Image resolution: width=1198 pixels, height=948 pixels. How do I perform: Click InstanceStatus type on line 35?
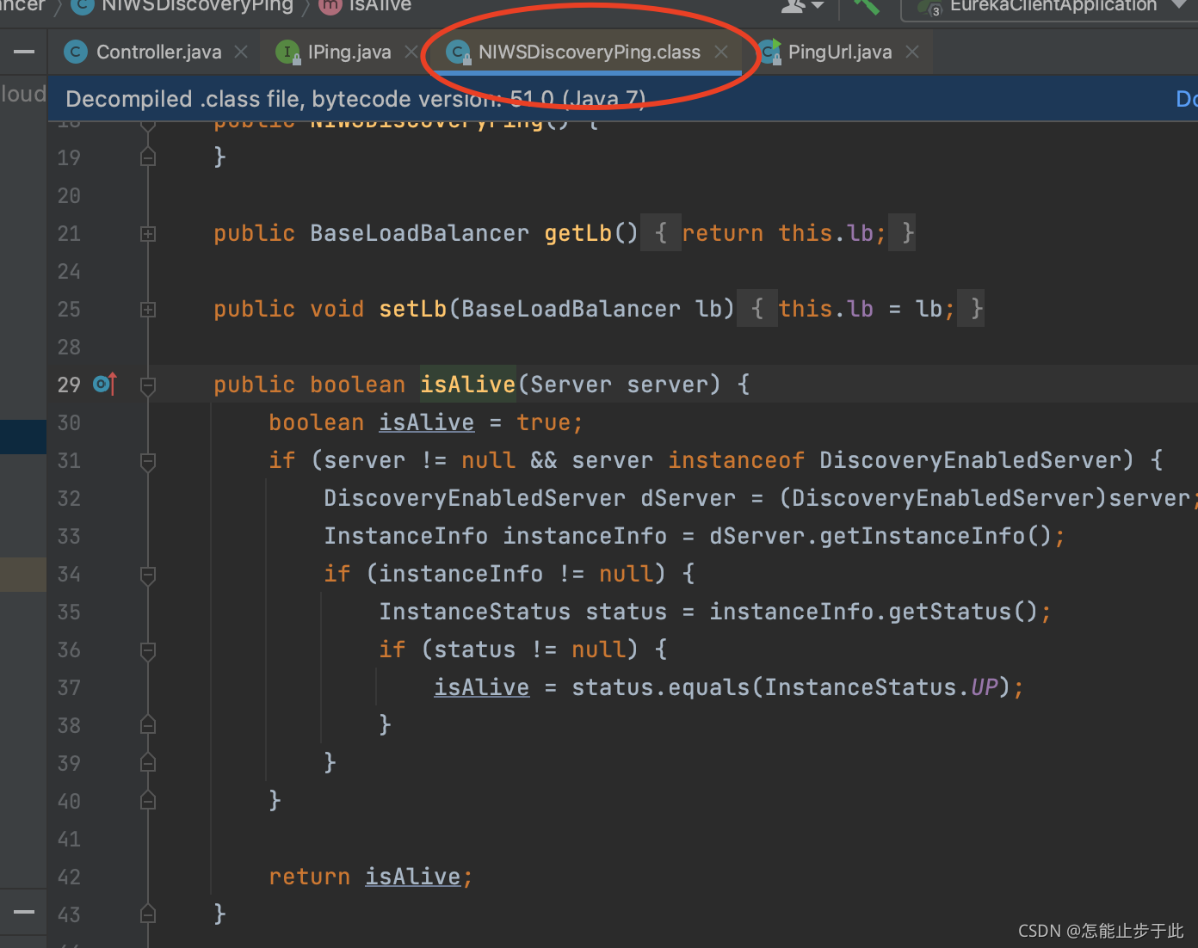click(474, 612)
